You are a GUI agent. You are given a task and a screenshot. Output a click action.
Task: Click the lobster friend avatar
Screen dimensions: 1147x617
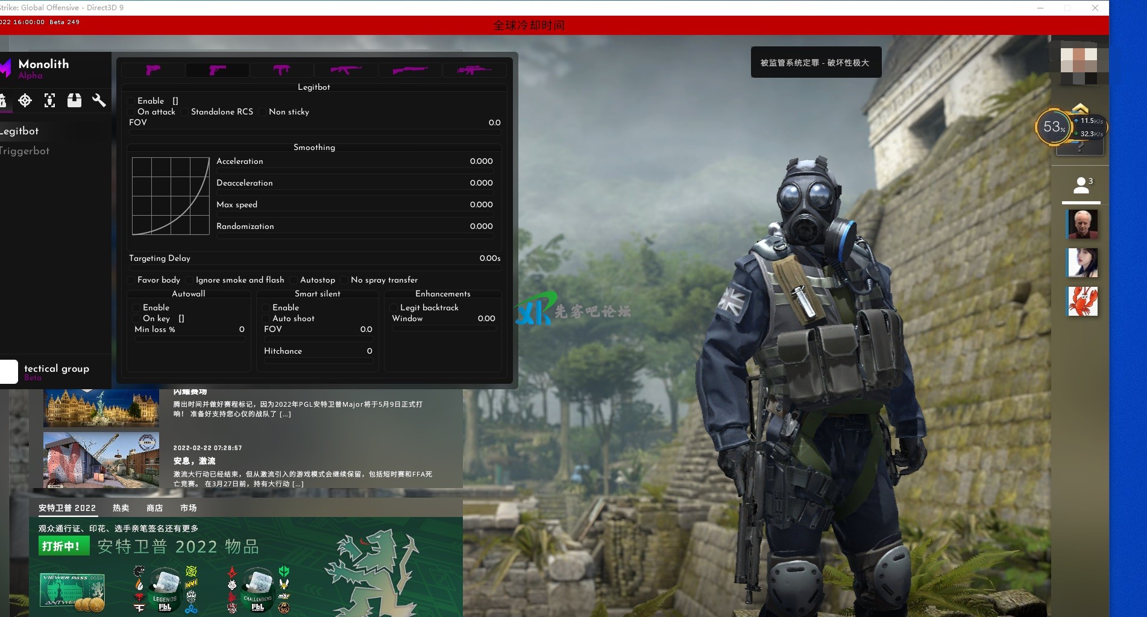point(1082,301)
